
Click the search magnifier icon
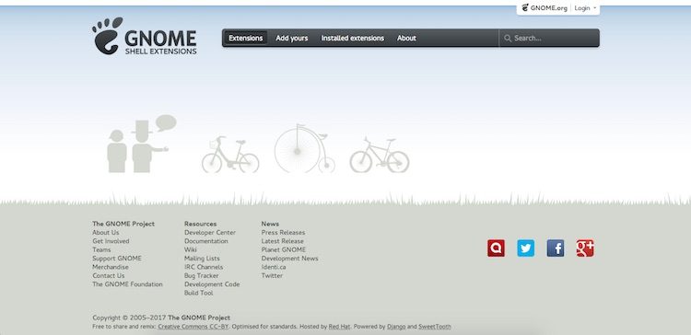(x=508, y=39)
